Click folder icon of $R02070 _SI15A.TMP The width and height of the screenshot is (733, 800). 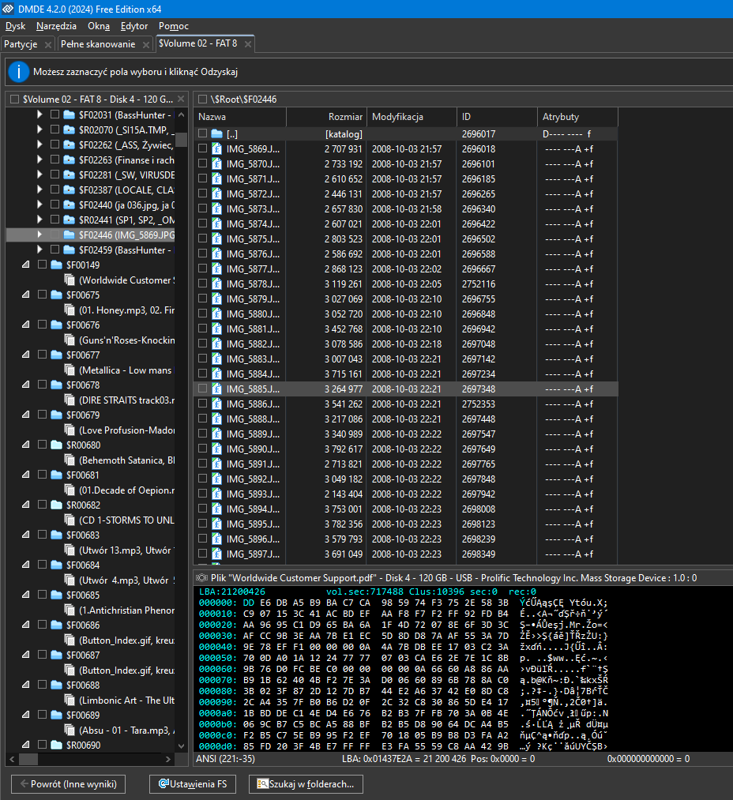click(69, 130)
